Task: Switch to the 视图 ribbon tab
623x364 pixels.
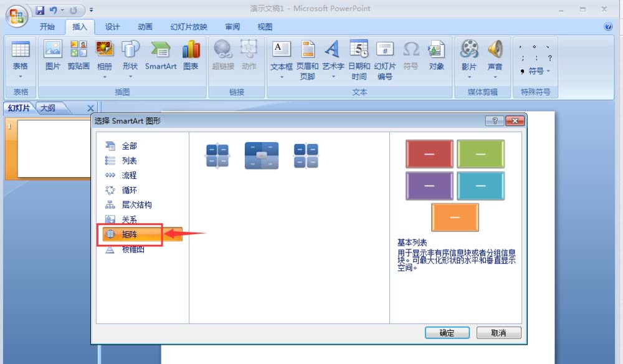Action: point(265,27)
